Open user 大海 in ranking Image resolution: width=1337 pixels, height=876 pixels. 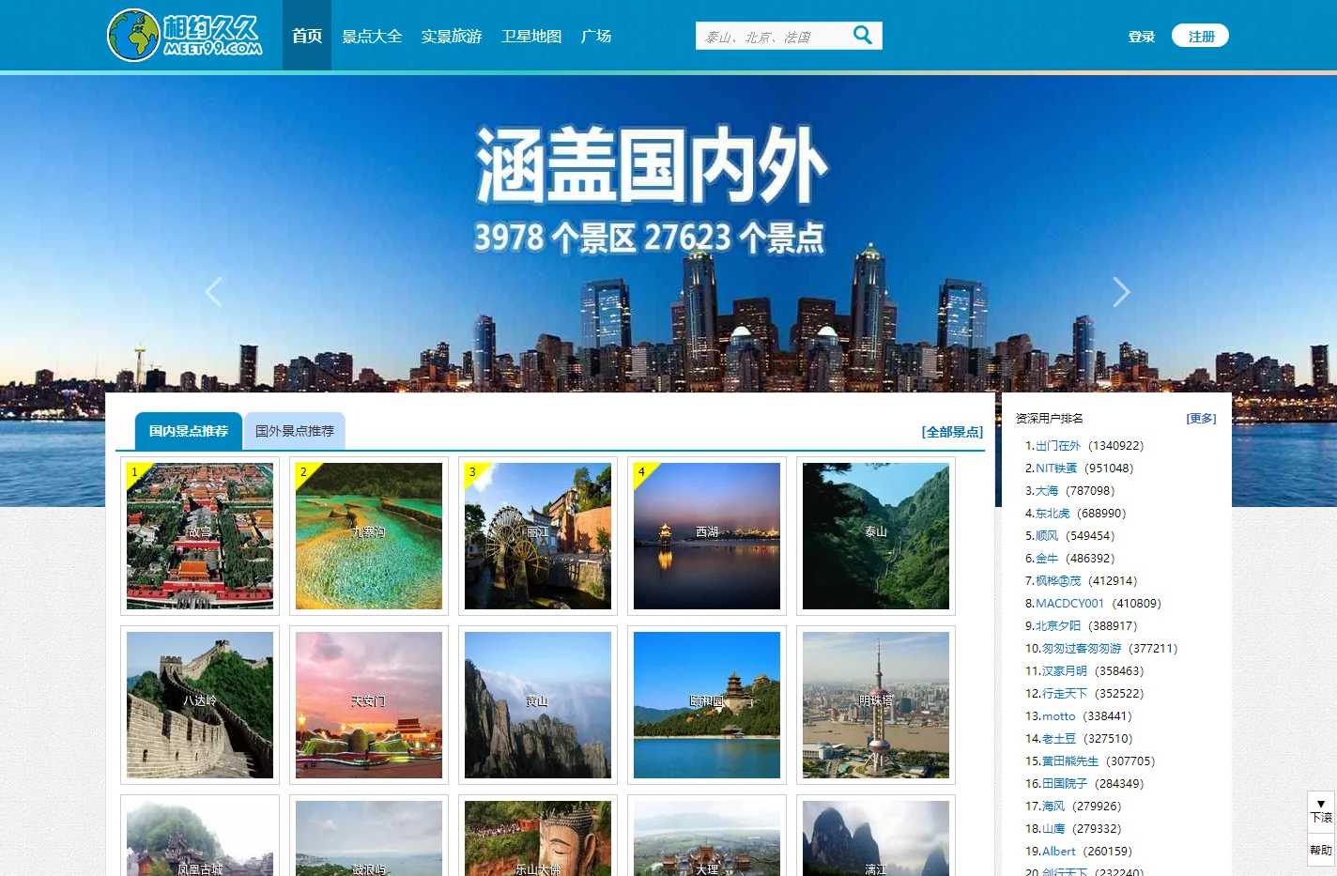(x=1047, y=491)
